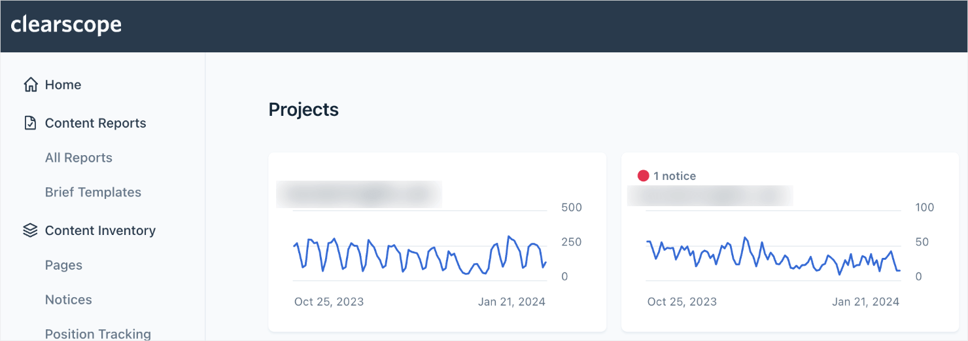Click the Content Inventory layers icon
This screenshot has height=341, width=968.
pyautogui.click(x=30, y=230)
